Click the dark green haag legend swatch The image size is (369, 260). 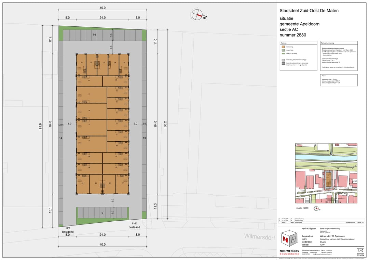click(x=283, y=53)
